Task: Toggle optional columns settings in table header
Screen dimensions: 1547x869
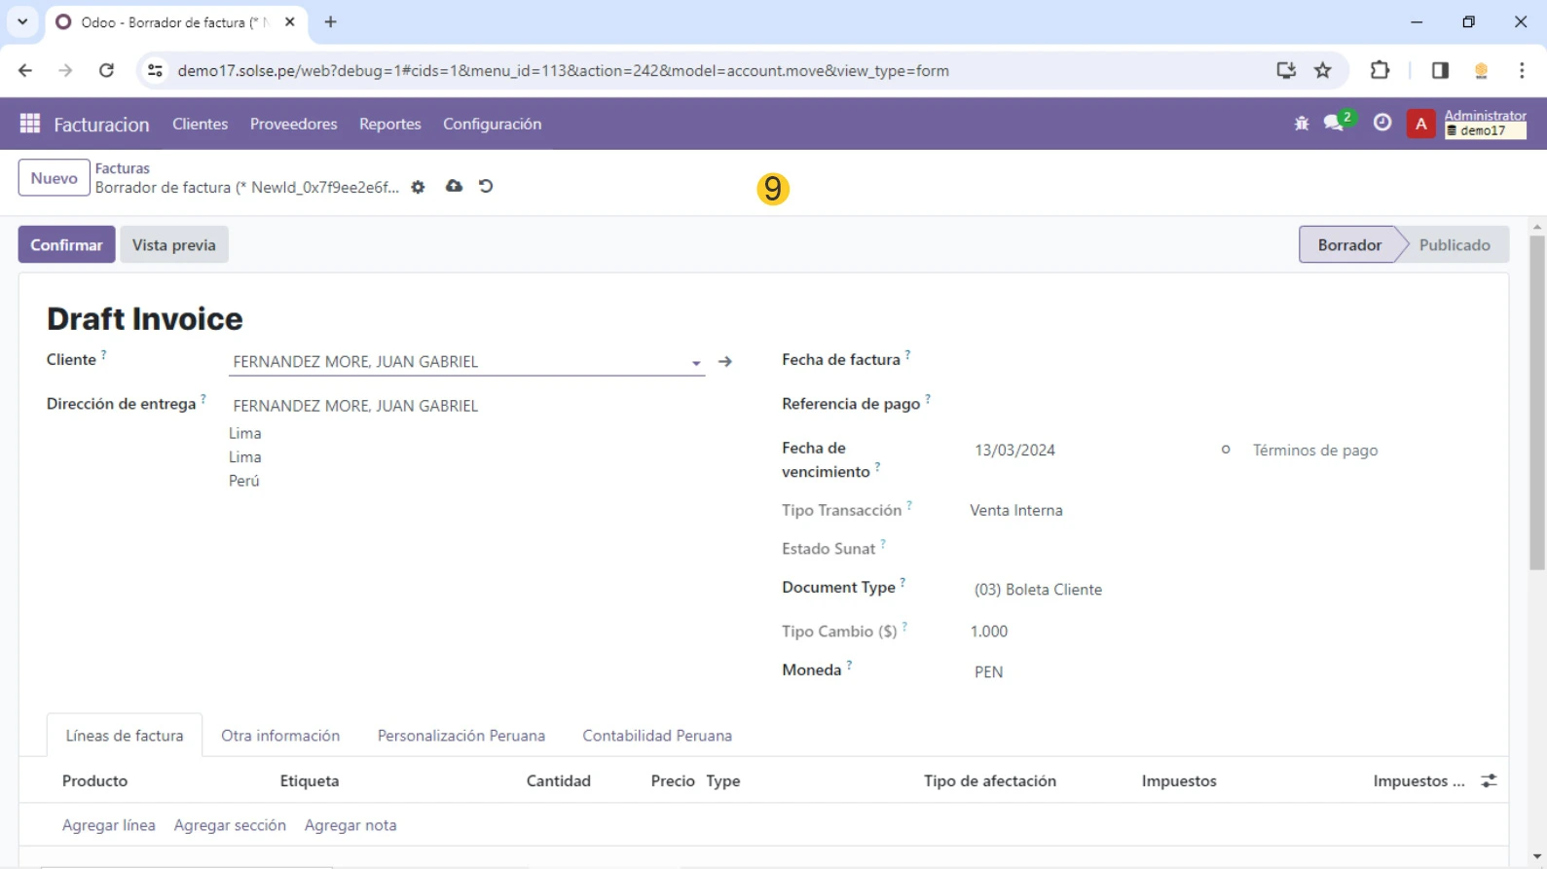Action: tap(1489, 781)
